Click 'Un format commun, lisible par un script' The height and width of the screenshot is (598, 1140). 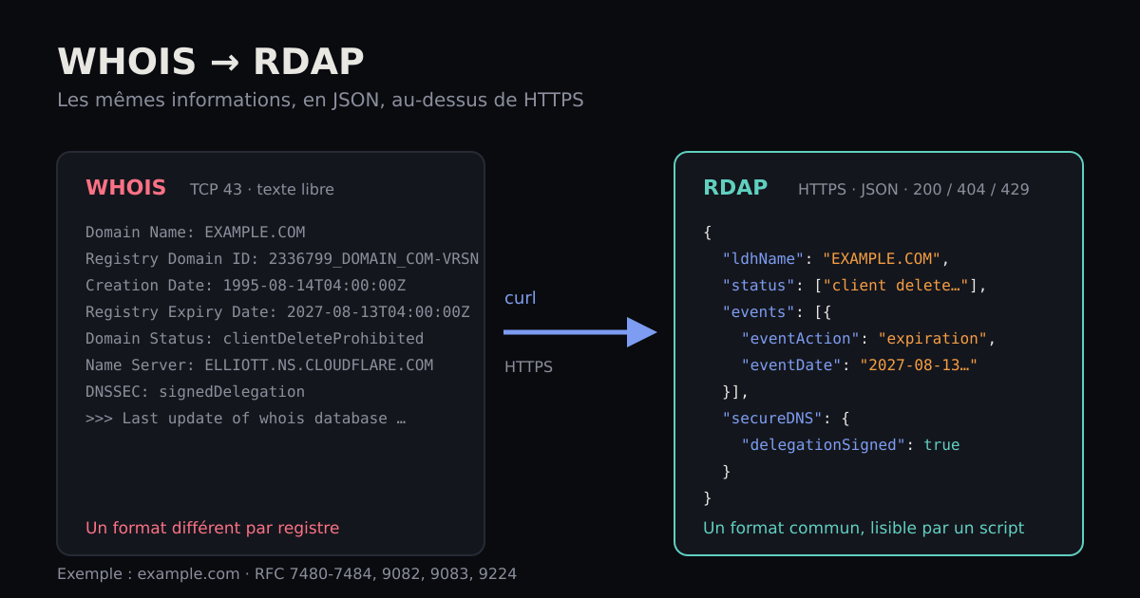[x=864, y=528]
